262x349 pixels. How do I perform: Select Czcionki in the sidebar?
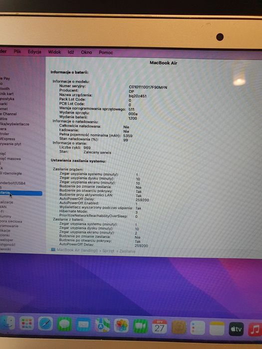pyautogui.click(x=4, y=235)
